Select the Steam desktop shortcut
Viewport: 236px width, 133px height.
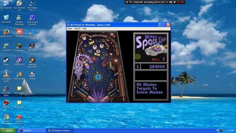[x=6, y=61]
